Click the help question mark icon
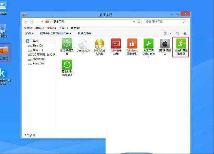Viewport: 214px width, 154px height. pos(185,33)
